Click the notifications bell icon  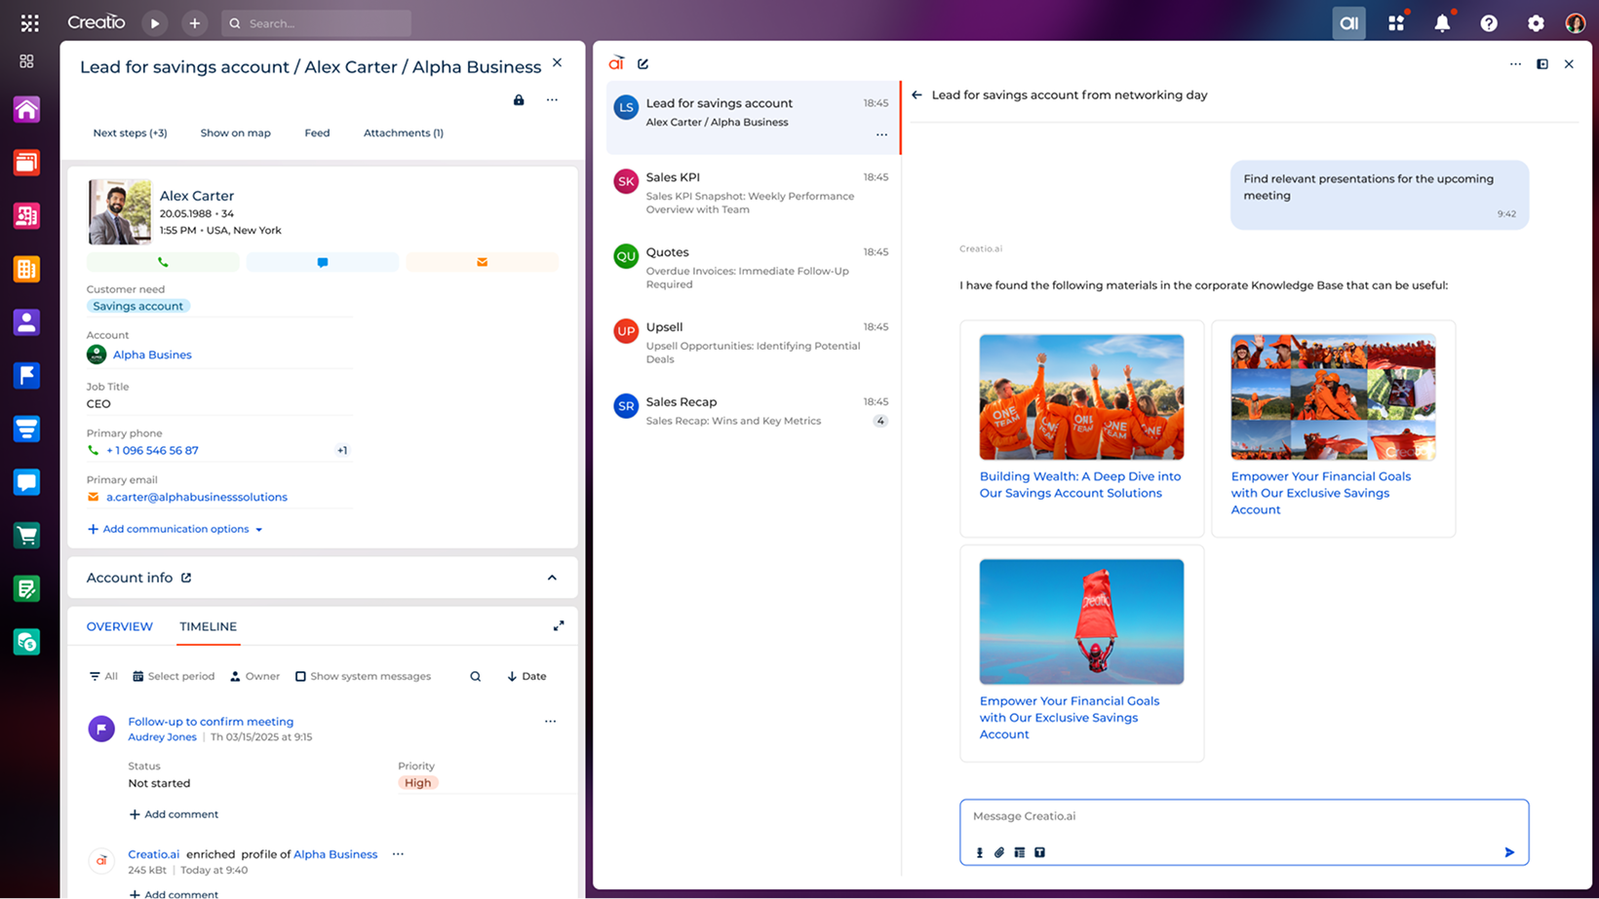(x=1443, y=22)
